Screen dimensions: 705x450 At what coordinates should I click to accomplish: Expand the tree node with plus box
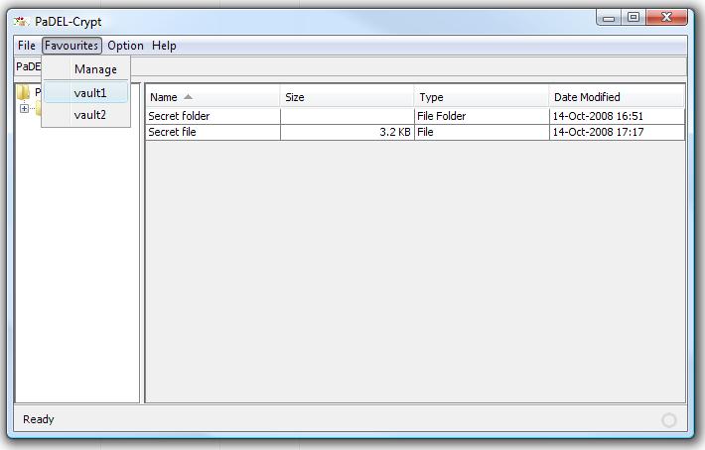tap(25, 109)
